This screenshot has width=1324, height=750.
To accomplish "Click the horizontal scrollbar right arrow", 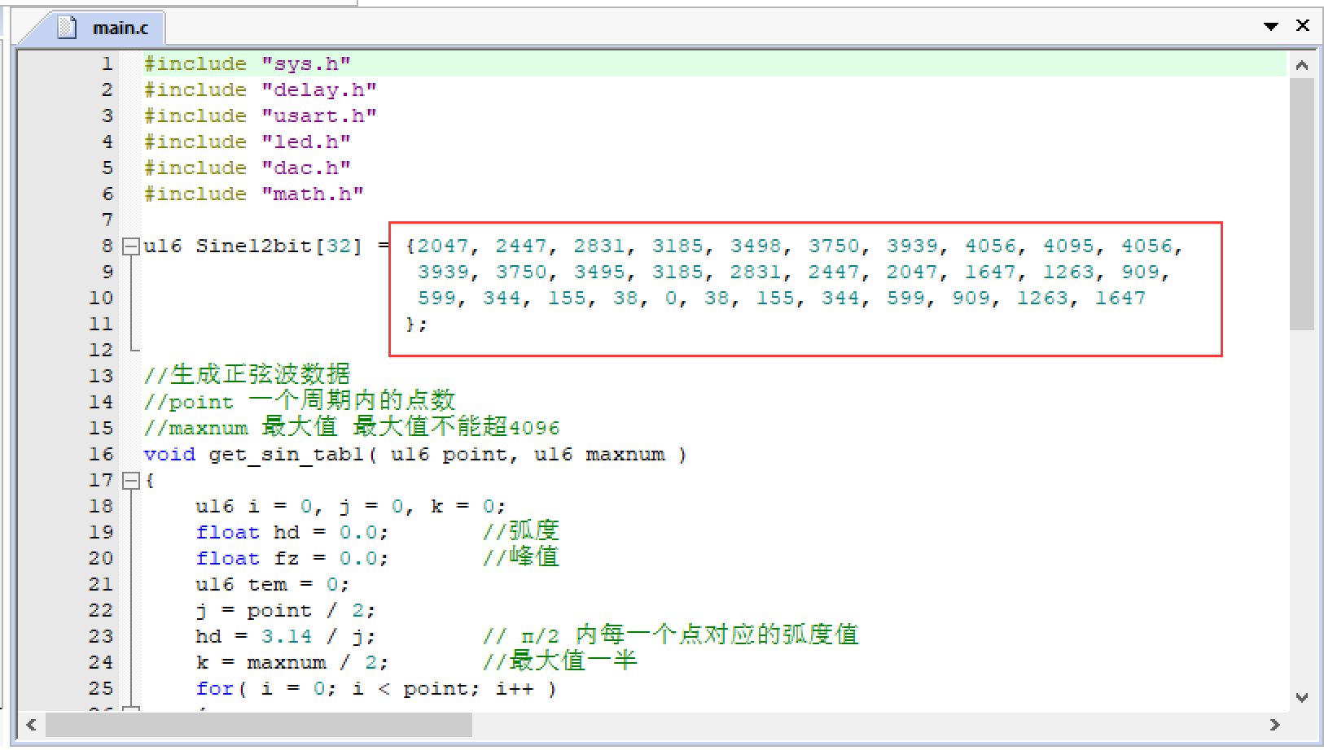I will tap(1274, 724).
